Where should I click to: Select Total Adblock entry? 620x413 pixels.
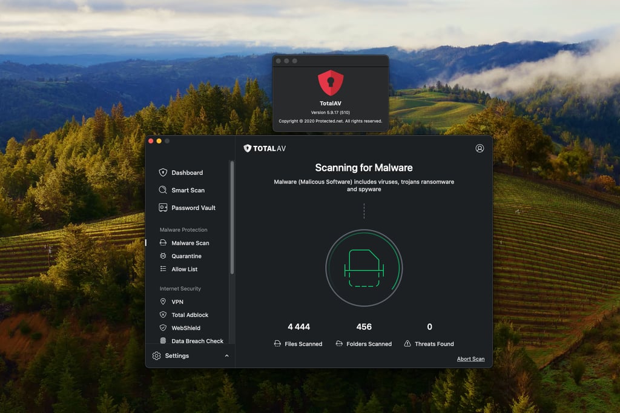point(190,315)
